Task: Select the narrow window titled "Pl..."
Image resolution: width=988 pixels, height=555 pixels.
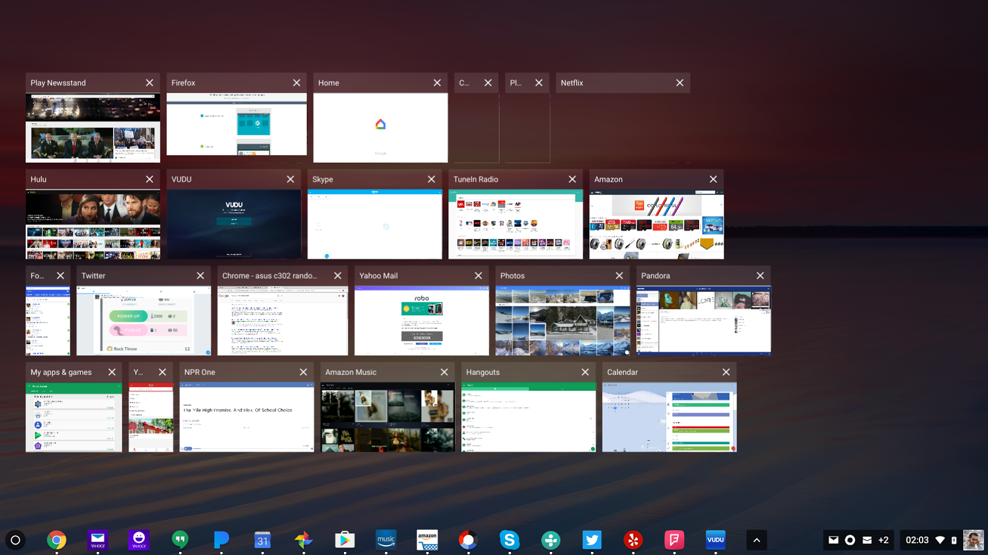Action: [x=527, y=118]
